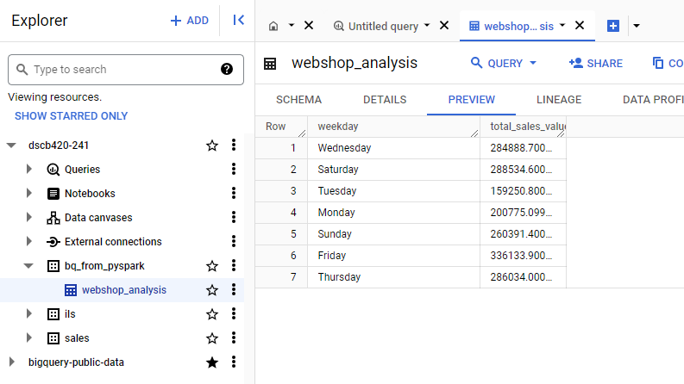Star the sales dataset
The height and width of the screenshot is (384, 684).
(212, 338)
